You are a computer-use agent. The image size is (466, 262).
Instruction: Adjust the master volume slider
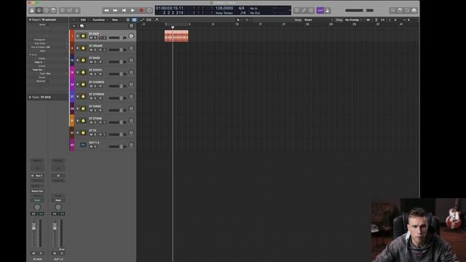point(359,10)
